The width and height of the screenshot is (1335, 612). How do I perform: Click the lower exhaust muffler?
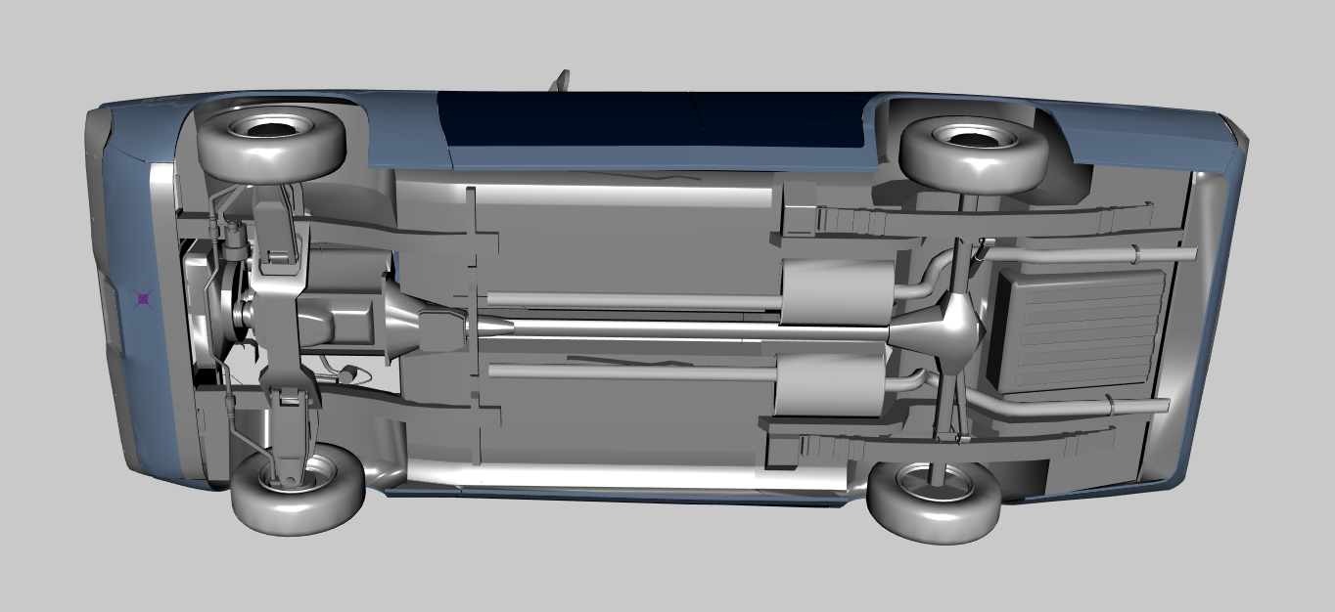pyautogui.click(x=829, y=384)
